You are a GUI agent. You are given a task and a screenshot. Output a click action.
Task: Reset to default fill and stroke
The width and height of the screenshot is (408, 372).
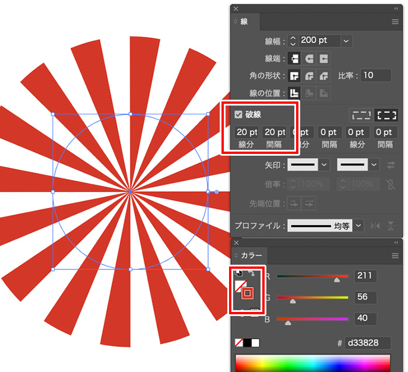238,273
